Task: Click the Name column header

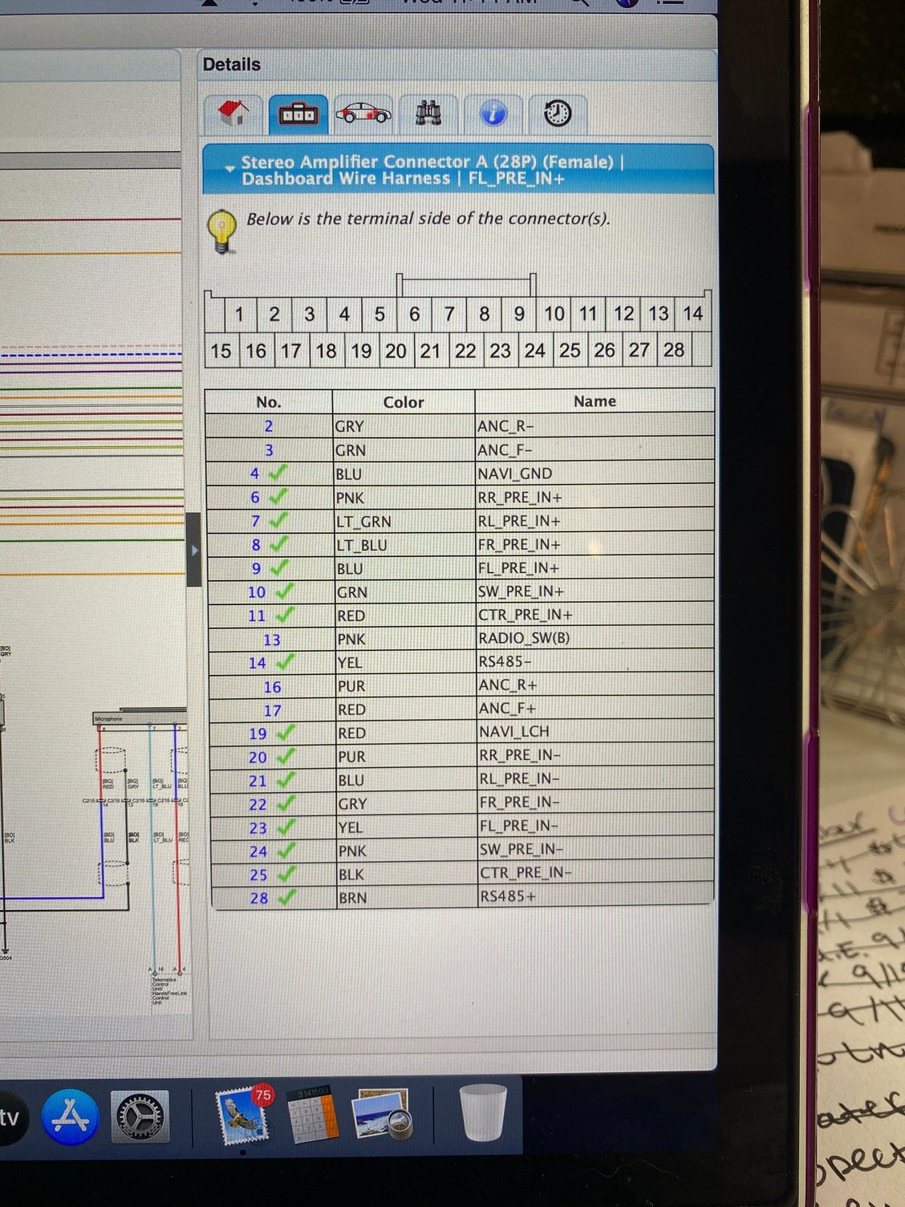Action: click(595, 401)
